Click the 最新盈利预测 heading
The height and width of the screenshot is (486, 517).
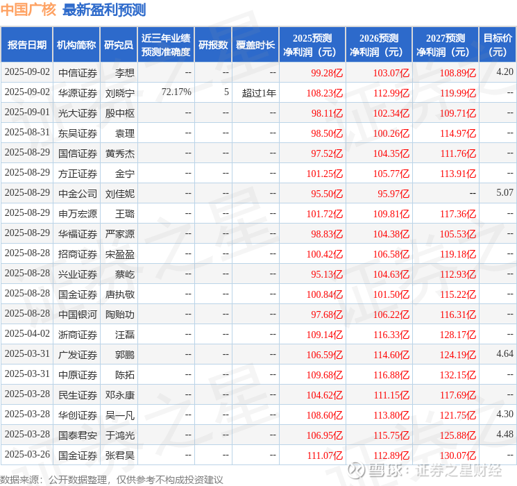[104, 10]
